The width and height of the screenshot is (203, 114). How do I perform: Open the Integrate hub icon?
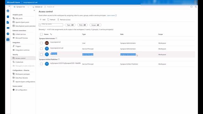tap(8, 28)
